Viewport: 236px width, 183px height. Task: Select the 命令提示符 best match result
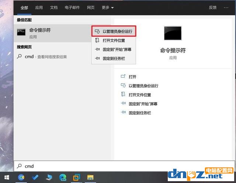coord(52,33)
